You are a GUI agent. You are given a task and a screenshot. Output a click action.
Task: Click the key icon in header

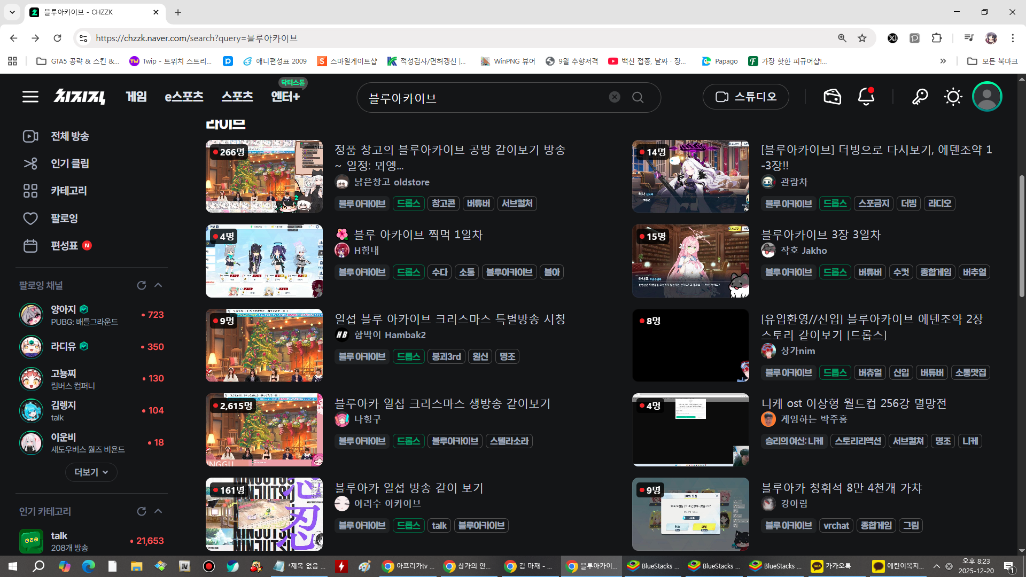[x=920, y=97]
